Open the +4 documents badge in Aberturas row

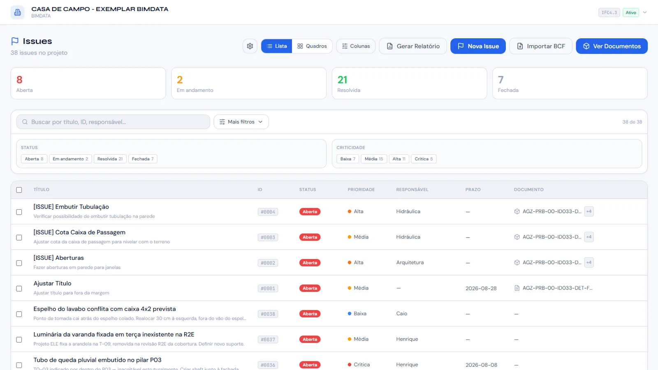(589, 262)
